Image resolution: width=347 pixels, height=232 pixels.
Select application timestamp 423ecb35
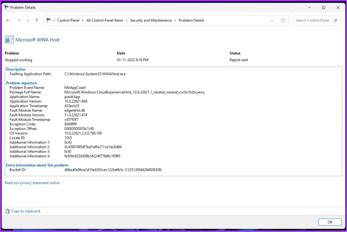point(72,106)
